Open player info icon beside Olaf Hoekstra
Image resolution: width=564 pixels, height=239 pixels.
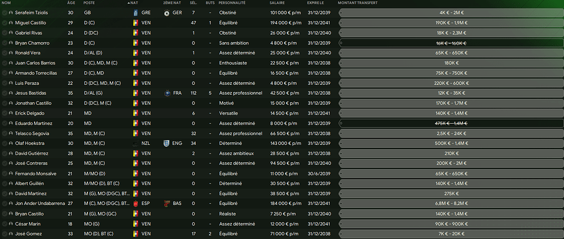click(x=11, y=144)
